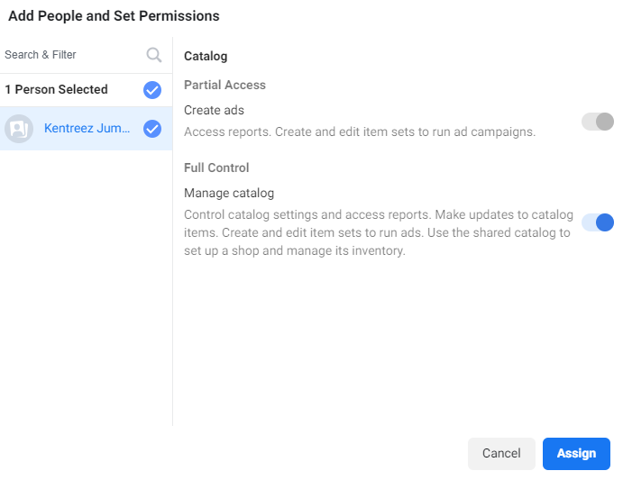Deselect the Kentreez Jum... checkmark

pos(152,129)
